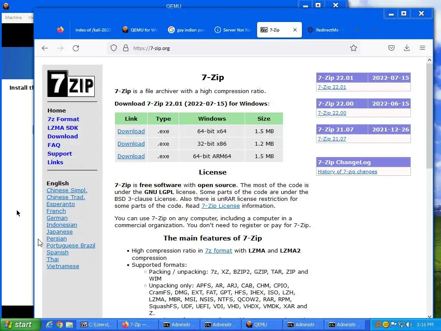
Task: Switch to the QEMU taskbar button
Action: click(x=262, y=325)
